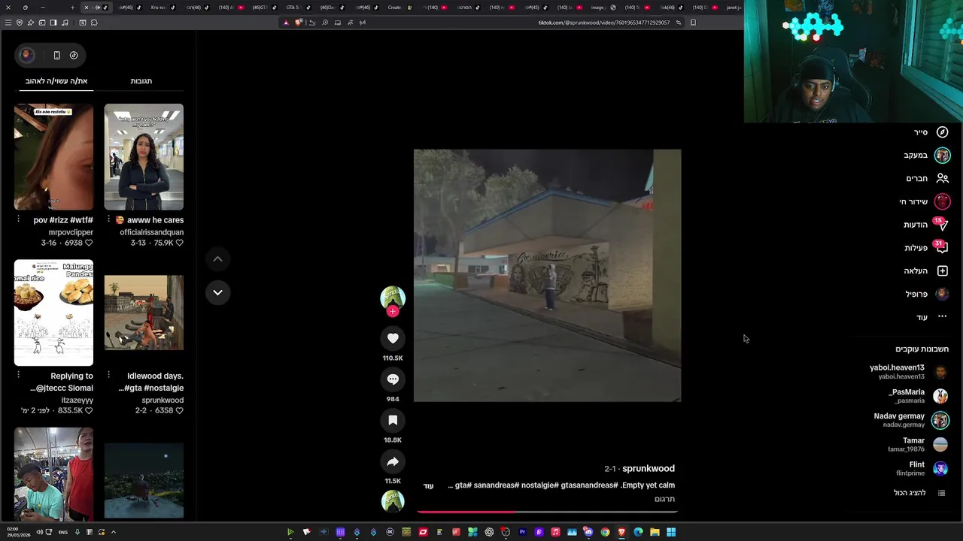Open comments via speech bubble icon
This screenshot has width=963, height=541.
click(393, 379)
